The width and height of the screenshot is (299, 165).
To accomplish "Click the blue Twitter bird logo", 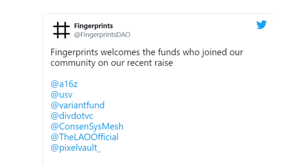I will click(262, 25).
